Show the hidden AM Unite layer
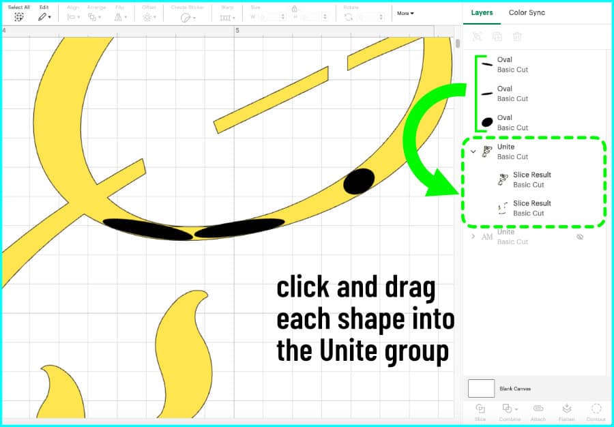The image size is (614, 427). tap(580, 237)
